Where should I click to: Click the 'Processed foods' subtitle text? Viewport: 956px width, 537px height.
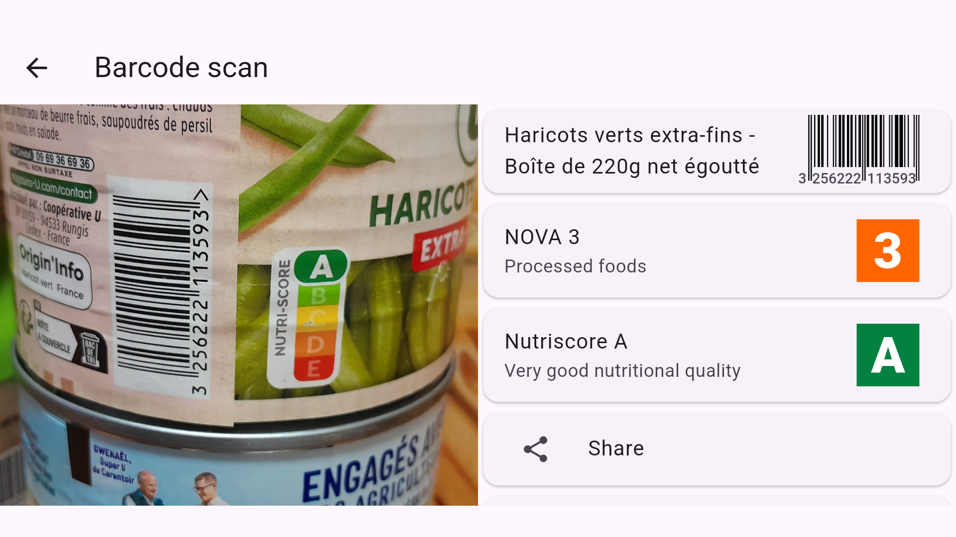click(x=575, y=267)
